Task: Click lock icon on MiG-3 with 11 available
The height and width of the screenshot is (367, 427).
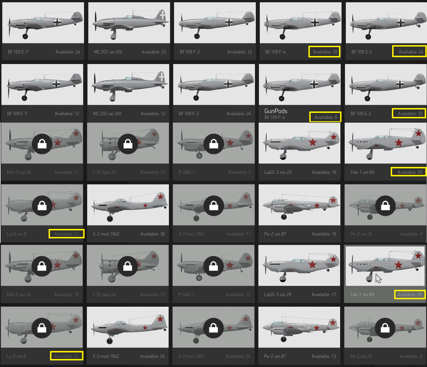Action: 42,144
